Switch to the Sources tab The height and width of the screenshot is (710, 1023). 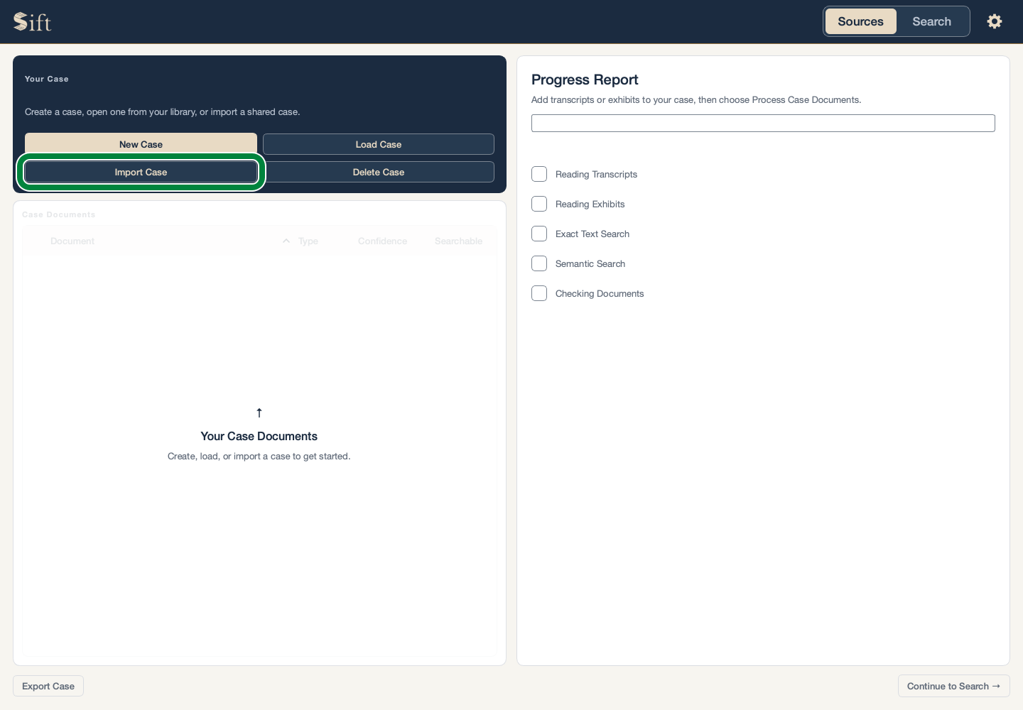(x=860, y=21)
